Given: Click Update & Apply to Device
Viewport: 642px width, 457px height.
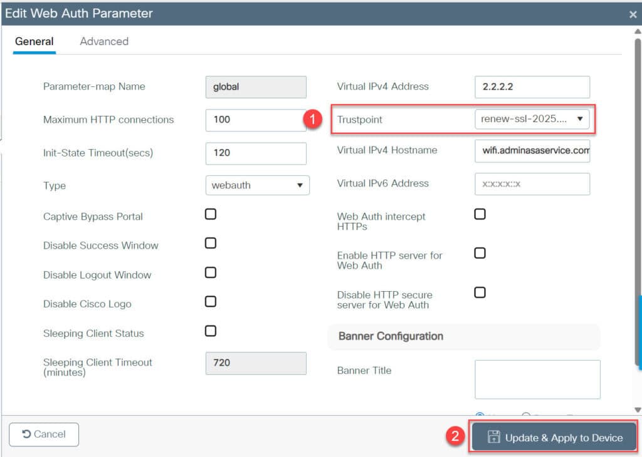Looking at the screenshot, I should click(554, 436).
